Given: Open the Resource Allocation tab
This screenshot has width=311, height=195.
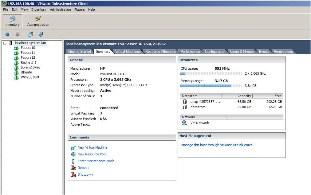Looking at the screenshot, I should pos(161,52).
